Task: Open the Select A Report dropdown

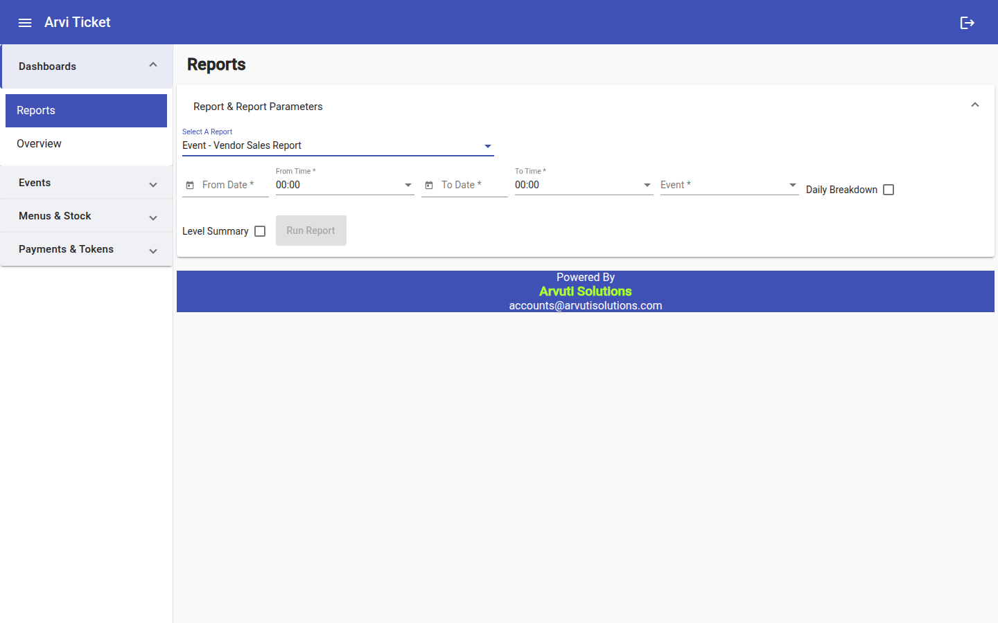Action: (338, 145)
